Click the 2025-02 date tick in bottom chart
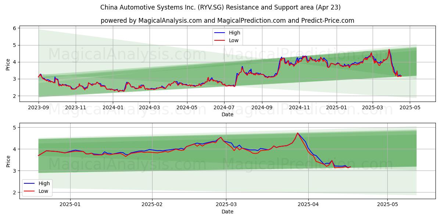This screenshot has height=220, width=441. click(152, 205)
